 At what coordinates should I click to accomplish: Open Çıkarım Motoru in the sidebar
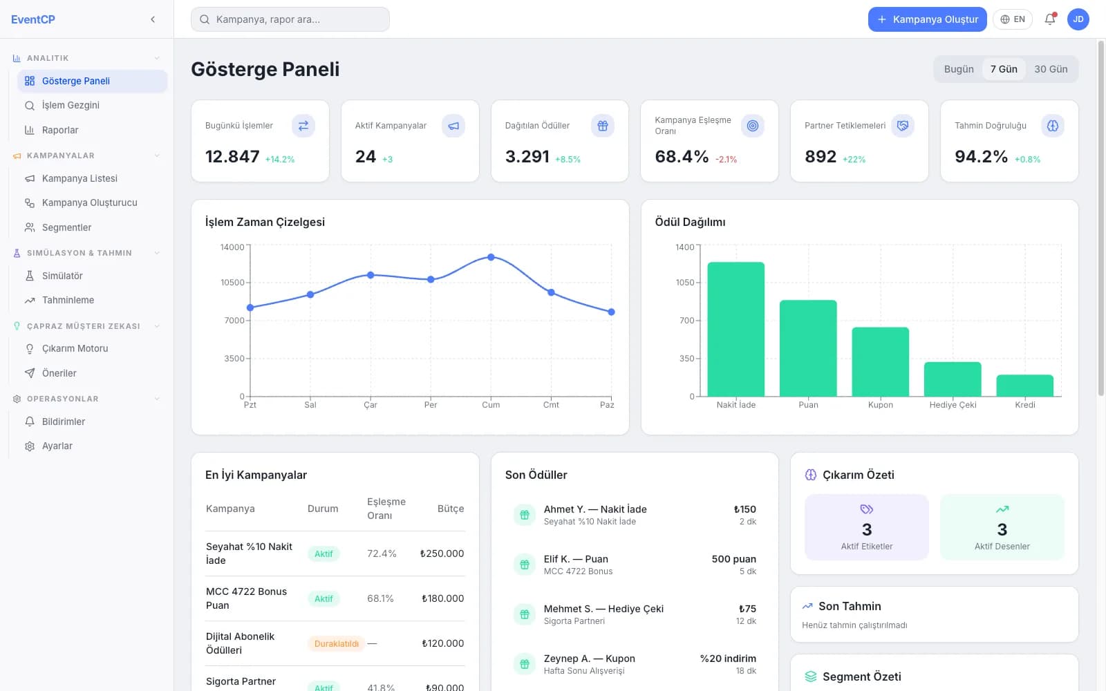(92, 348)
